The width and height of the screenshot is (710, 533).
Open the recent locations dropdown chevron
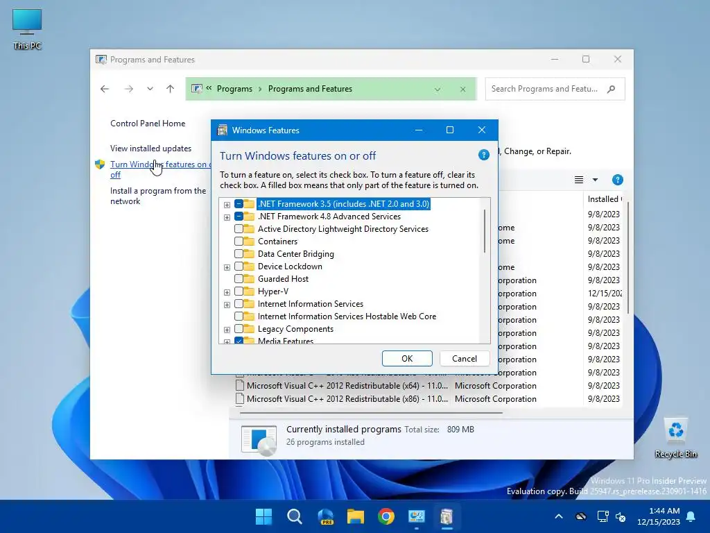pos(150,89)
